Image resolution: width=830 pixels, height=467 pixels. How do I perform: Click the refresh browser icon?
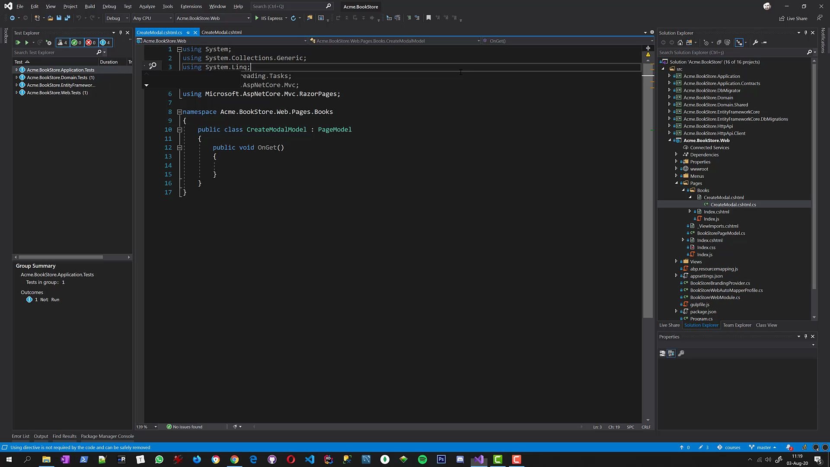click(293, 18)
